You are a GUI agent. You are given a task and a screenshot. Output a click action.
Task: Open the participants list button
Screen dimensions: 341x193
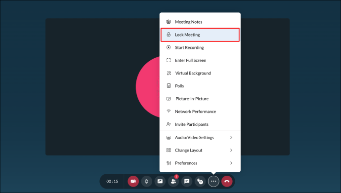point(173,181)
